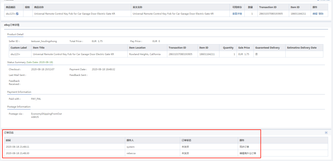Open the 查看详情 stock details link
Screen dimensions: 333x161
tap(237, 14)
